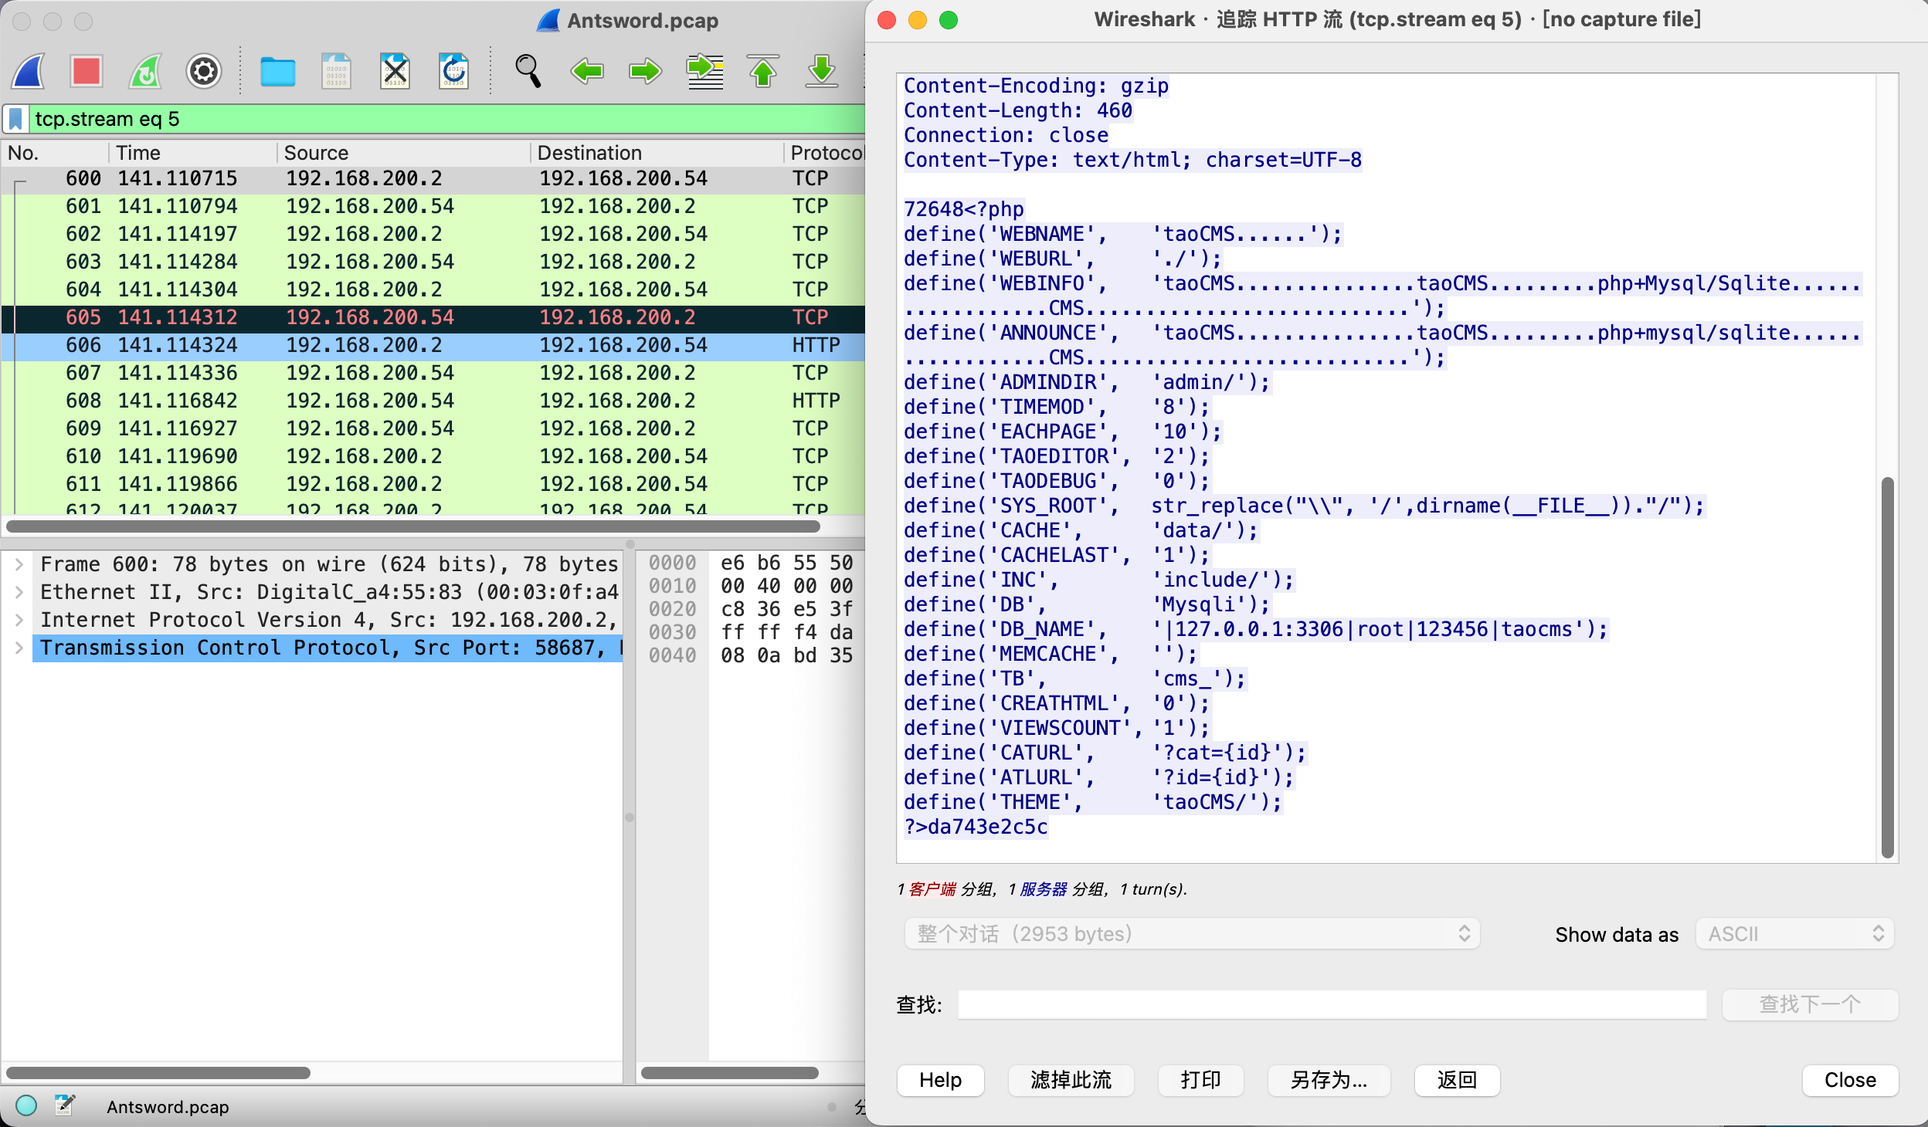The image size is (1928, 1127).
Task: Click hex offset 0000 in bytes pane
Action: point(672,563)
